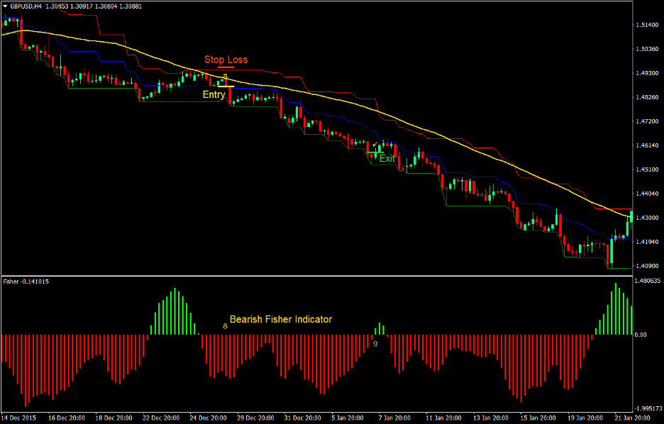
Task: Expand the symbol dropdown triangle before GBPUSD,H4
Action: point(6,7)
